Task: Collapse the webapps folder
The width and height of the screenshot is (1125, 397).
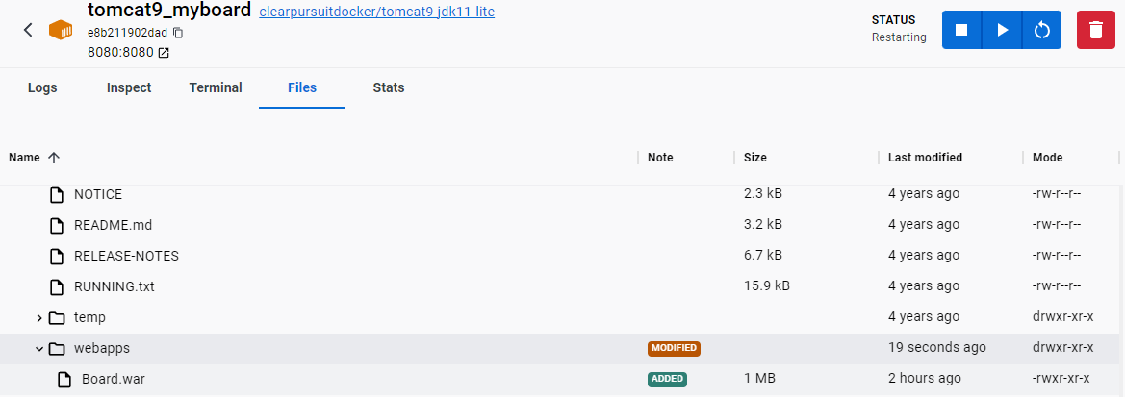Action: pyautogui.click(x=39, y=349)
